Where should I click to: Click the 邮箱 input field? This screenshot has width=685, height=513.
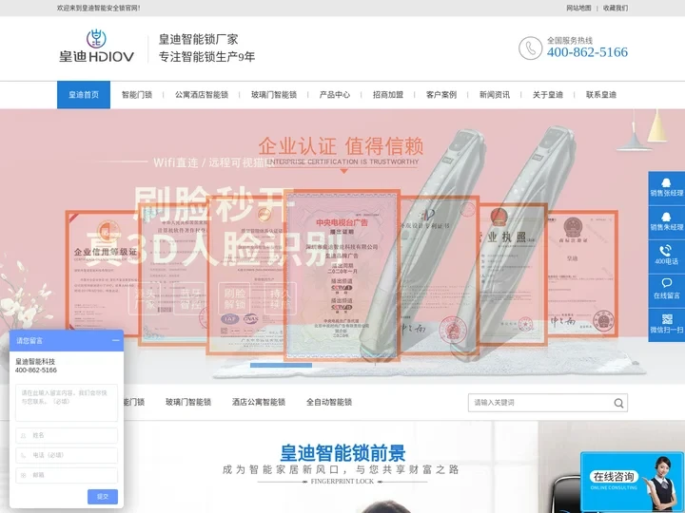click(x=67, y=475)
